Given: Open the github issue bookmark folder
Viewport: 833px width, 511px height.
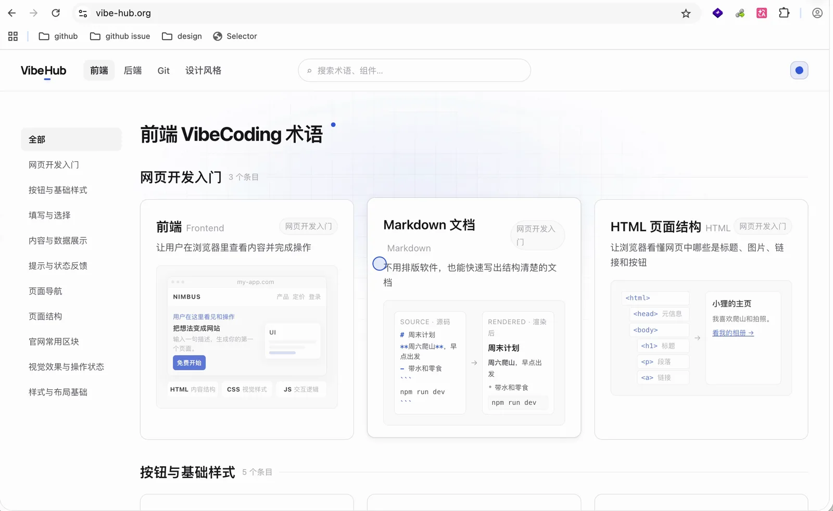Looking at the screenshot, I should click(120, 36).
